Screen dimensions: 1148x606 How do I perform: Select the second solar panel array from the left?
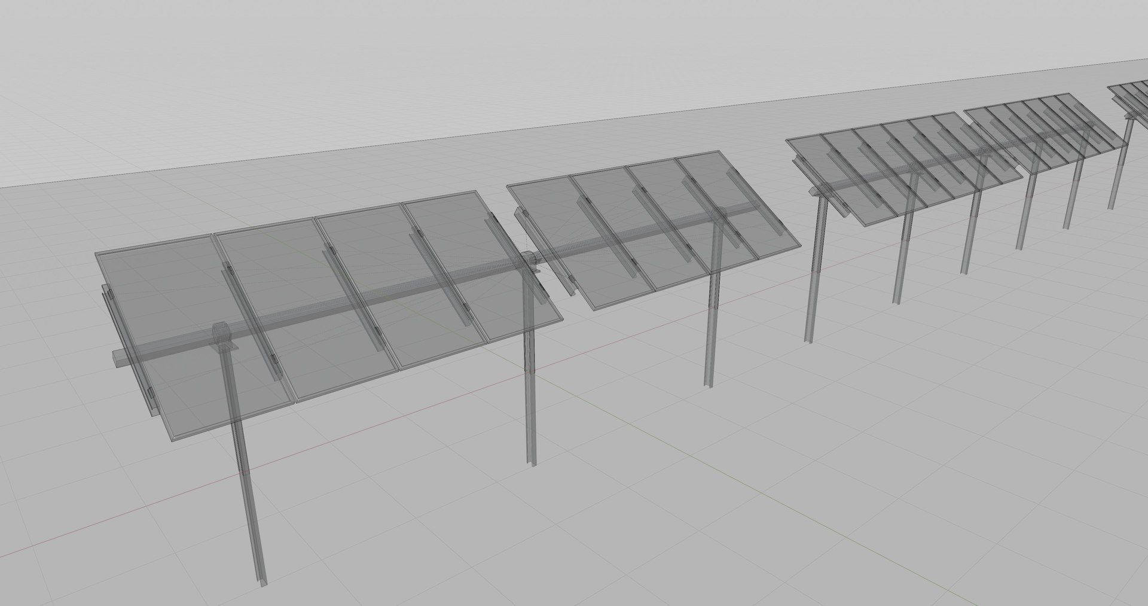click(x=654, y=230)
